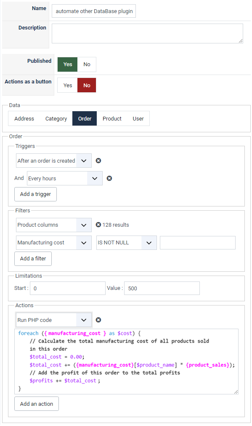
Task: Grab the PHP code editor resize handle
Action: click(x=236, y=392)
